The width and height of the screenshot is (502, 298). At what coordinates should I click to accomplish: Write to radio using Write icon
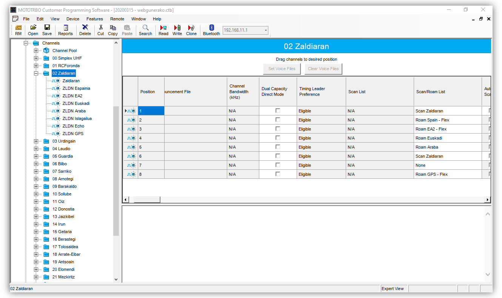coord(177,30)
